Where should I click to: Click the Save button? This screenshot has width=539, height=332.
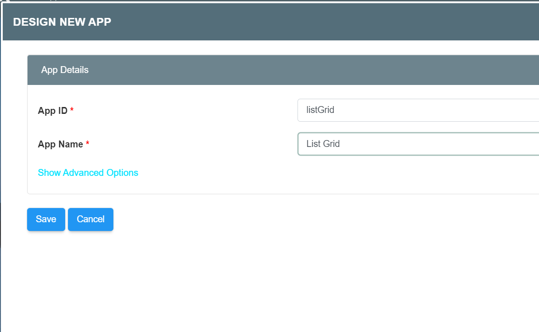[x=46, y=219]
